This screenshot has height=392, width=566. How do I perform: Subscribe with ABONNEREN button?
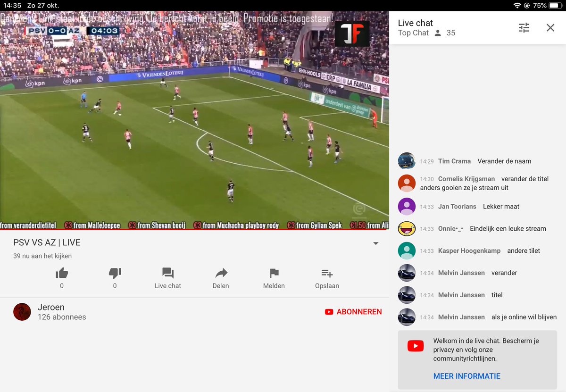click(x=353, y=312)
